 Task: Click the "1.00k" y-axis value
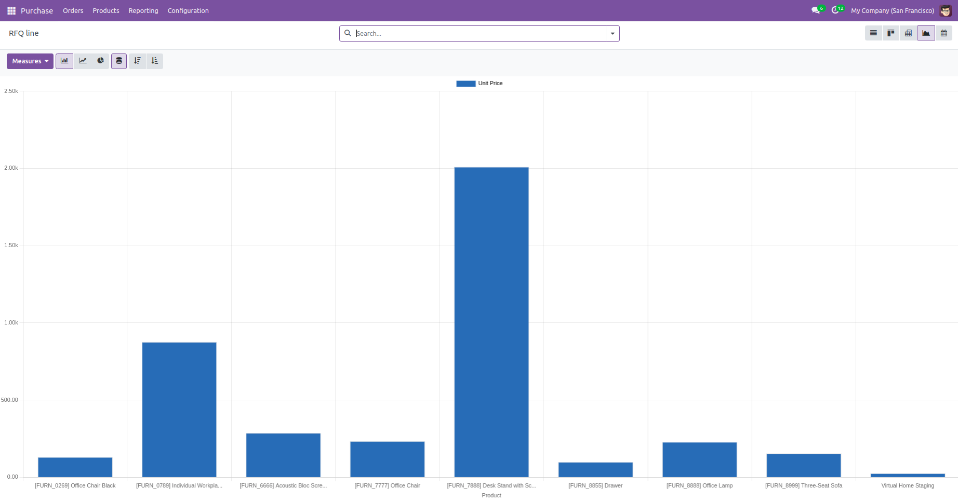(11, 323)
